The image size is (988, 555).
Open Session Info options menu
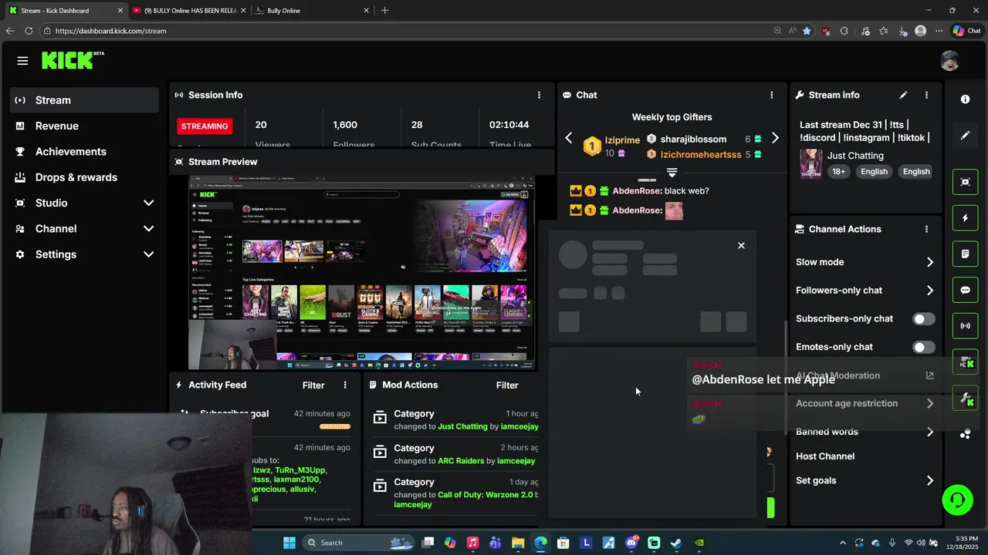coord(539,95)
